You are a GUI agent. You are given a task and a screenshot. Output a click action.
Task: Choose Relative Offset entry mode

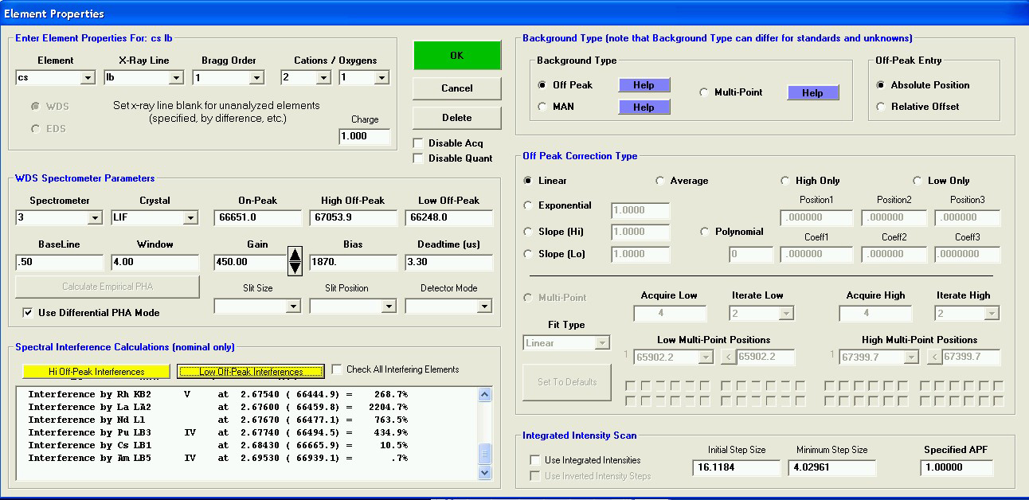pyautogui.click(x=881, y=107)
